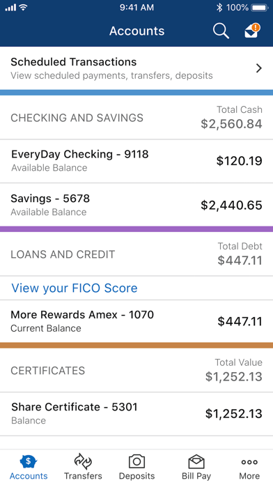The height and width of the screenshot is (485, 273).
Task: Open the search magnifier icon
Action: [221, 31]
